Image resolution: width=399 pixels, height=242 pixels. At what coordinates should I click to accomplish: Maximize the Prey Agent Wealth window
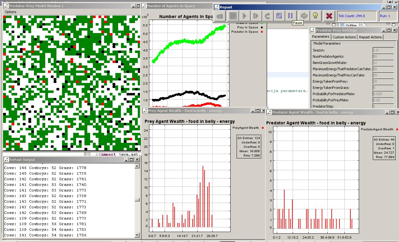(258, 111)
